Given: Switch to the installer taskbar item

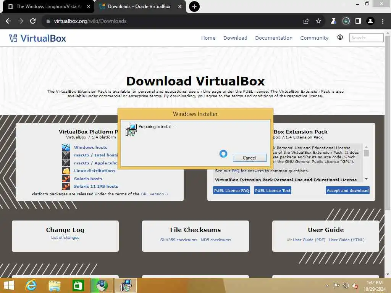Looking at the screenshot, I should pyautogui.click(x=125, y=285).
